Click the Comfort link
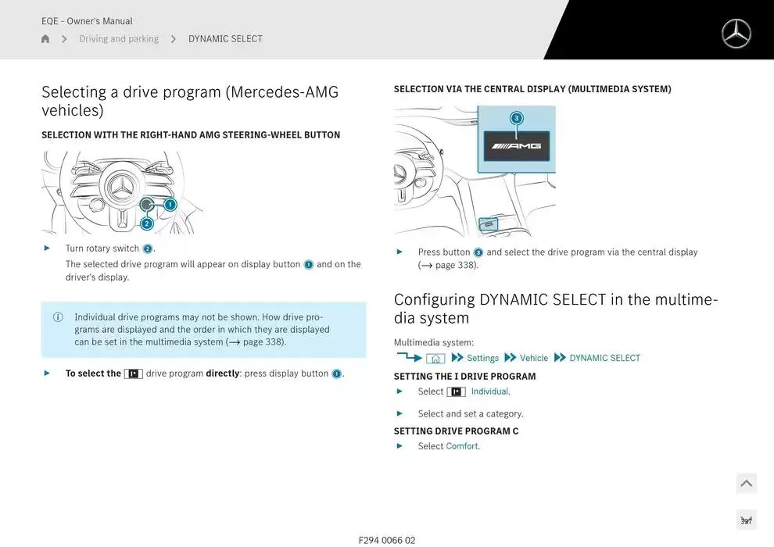The image size is (774, 547). [x=461, y=446]
